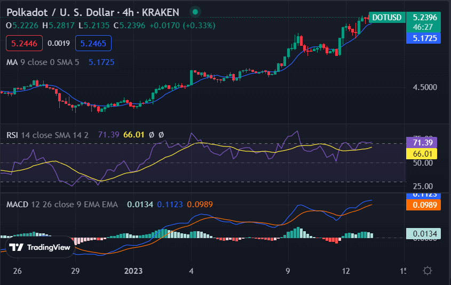Click MACD value 0.1123 in legend
This screenshot has height=285, width=451.
pos(170,205)
